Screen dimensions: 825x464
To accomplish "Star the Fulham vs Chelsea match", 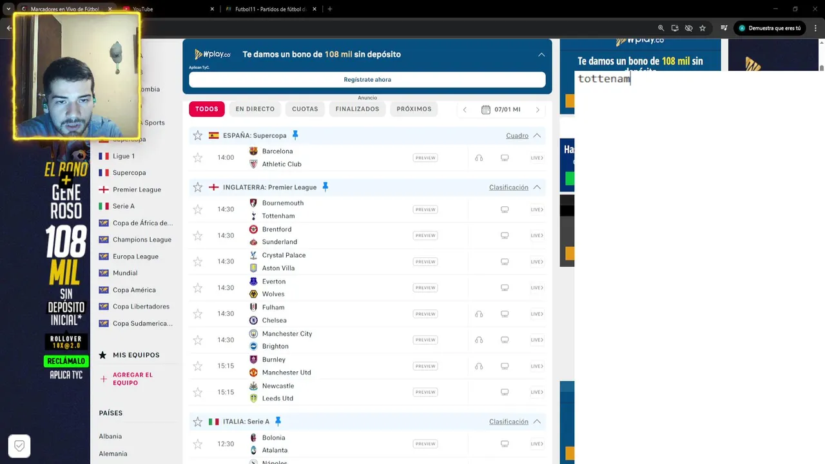I will [198, 314].
